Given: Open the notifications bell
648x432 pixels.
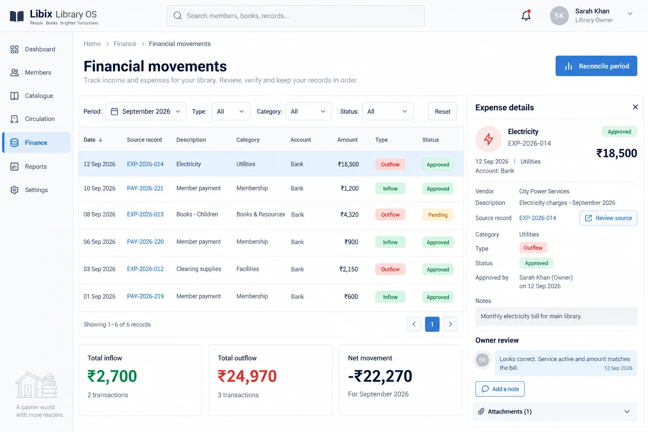Looking at the screenshot, I should 526,16.
